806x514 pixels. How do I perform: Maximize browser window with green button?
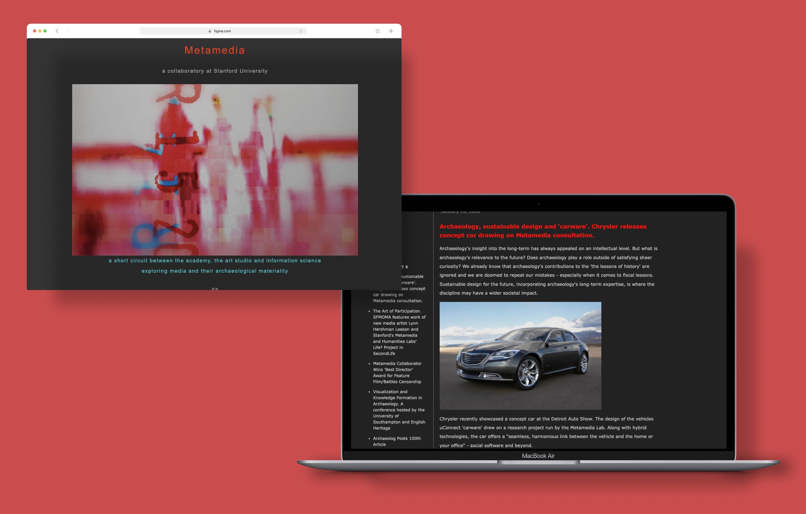coord(45,31)
